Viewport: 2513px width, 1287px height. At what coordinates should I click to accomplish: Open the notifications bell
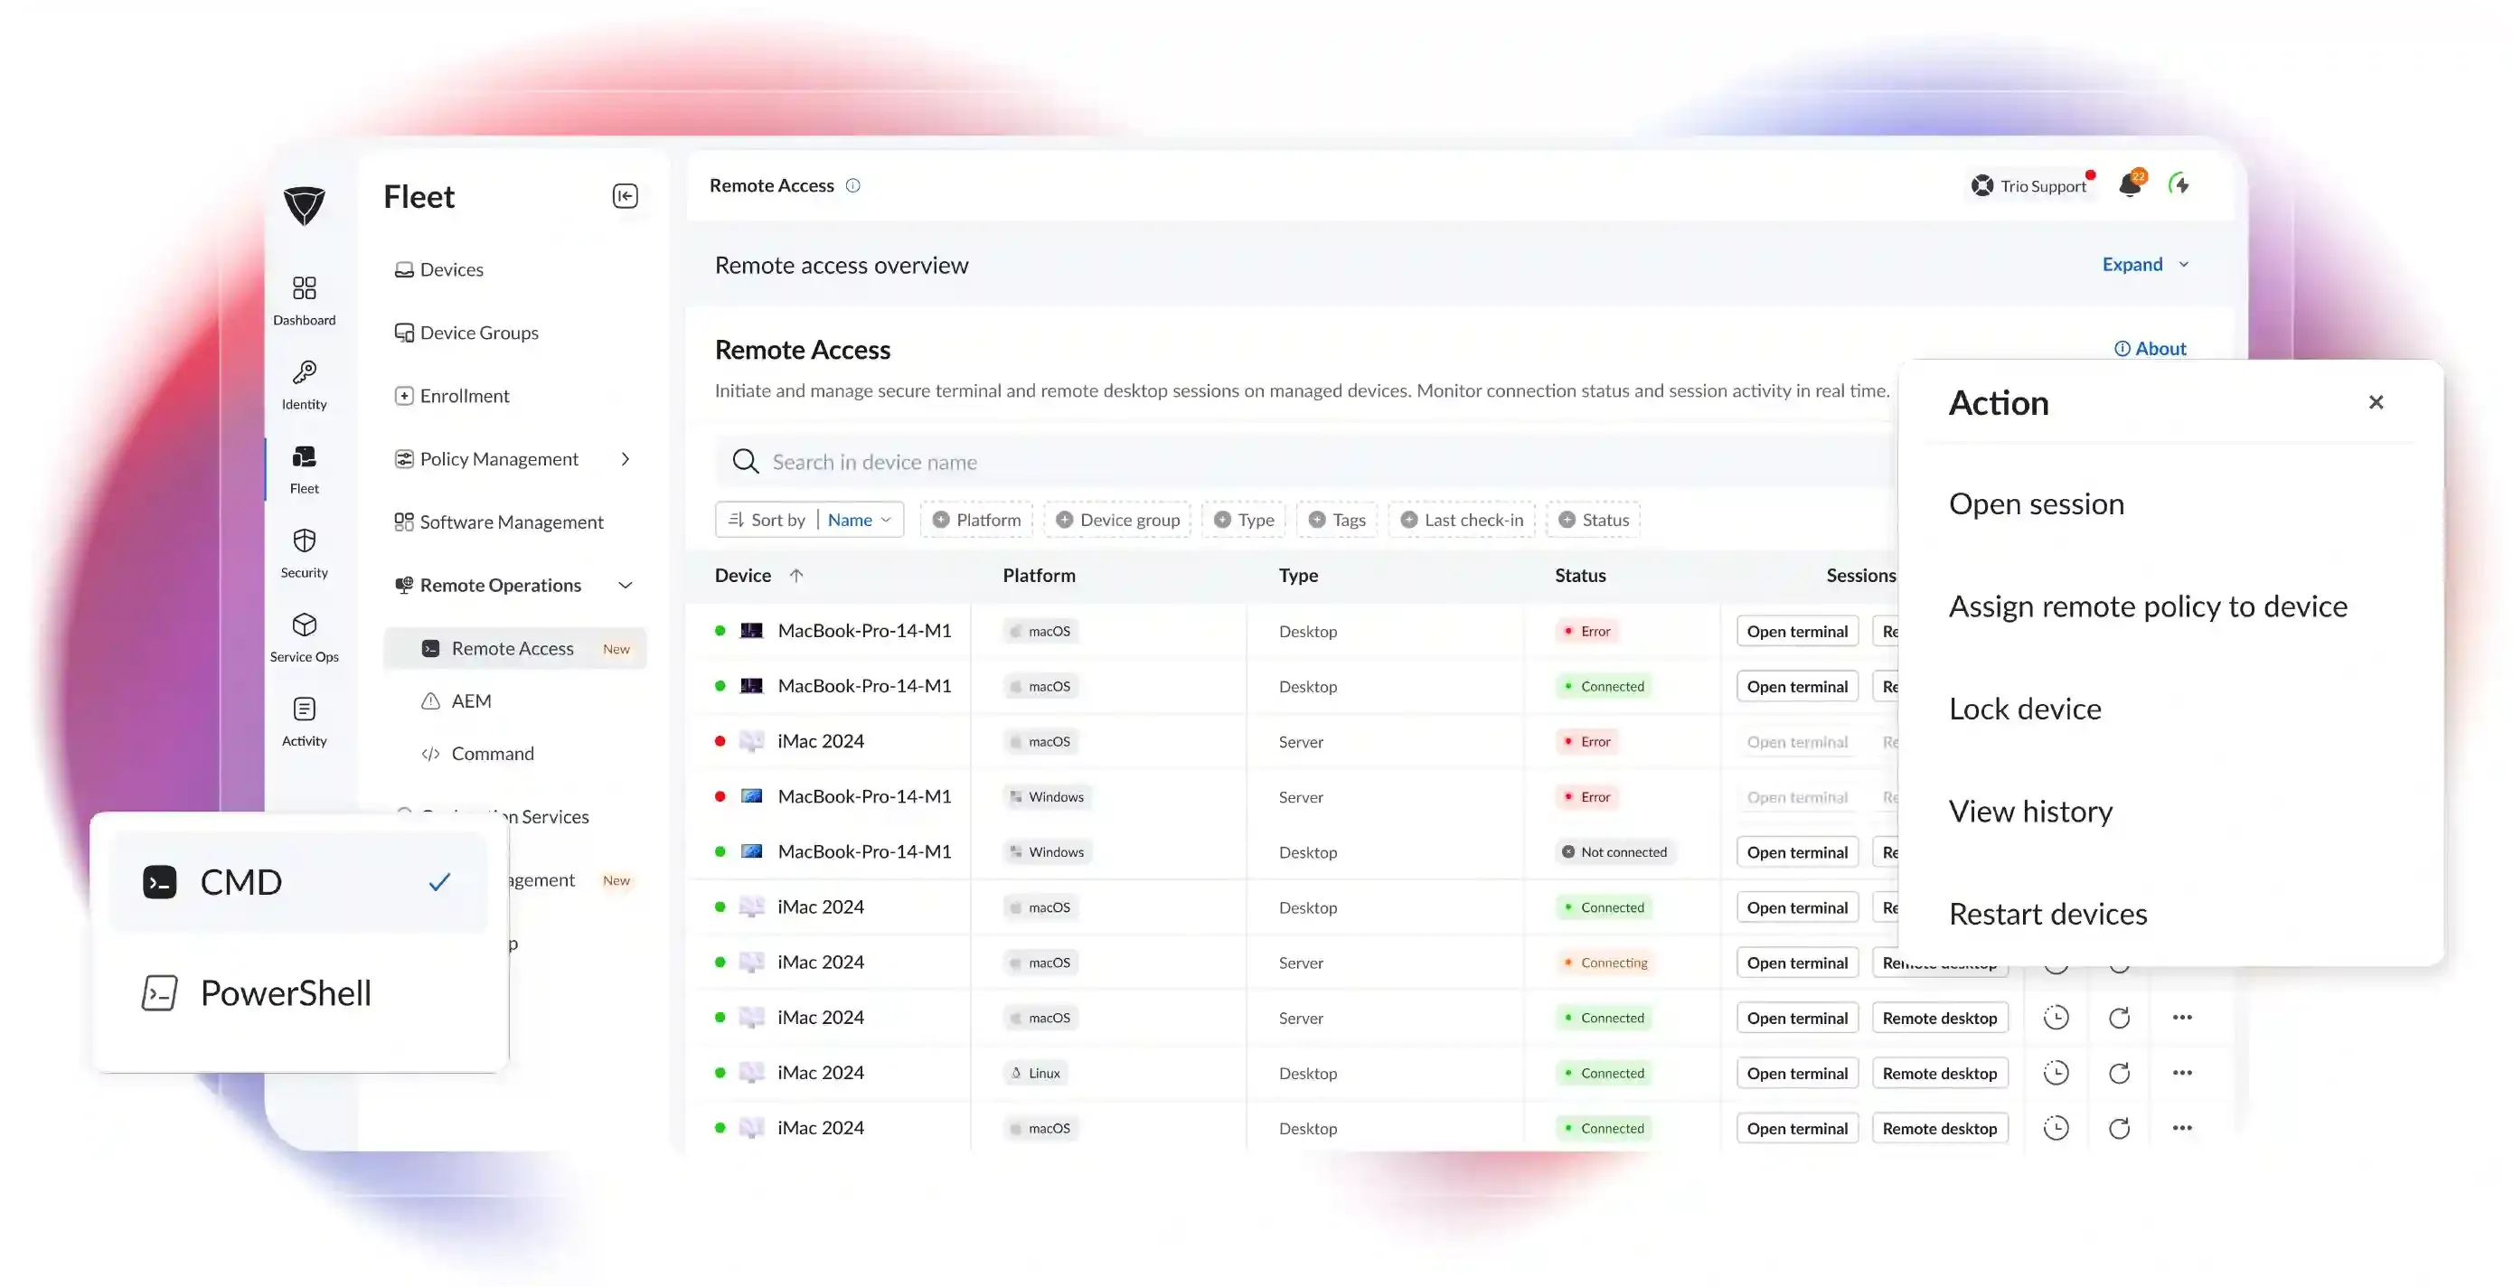pos(2130,184)
